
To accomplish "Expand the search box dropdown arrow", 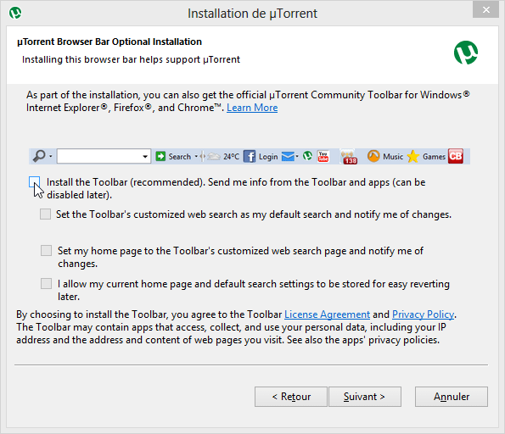I will click(x=145, y=157).
